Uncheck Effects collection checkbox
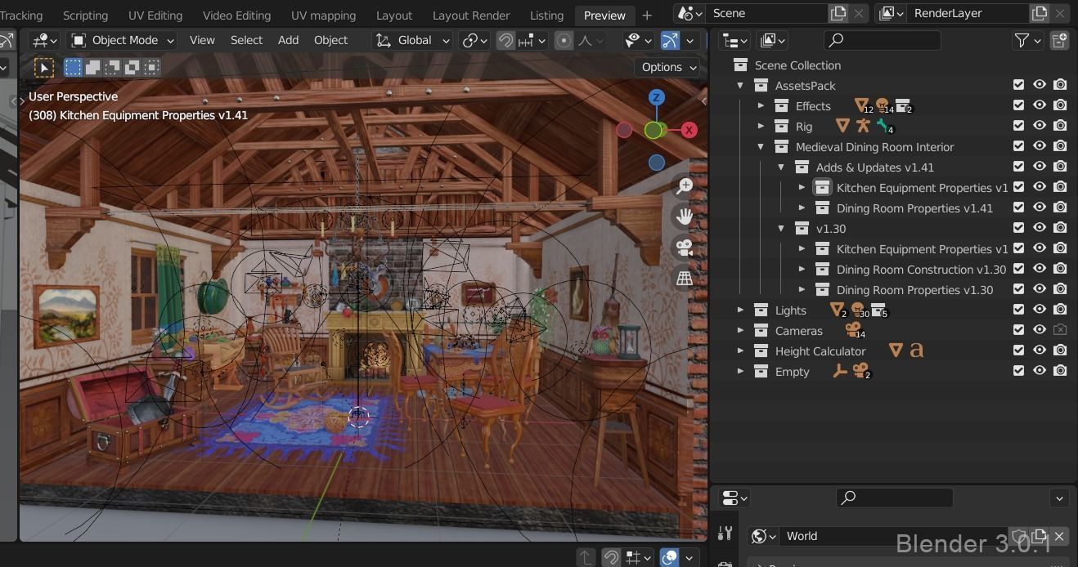Screen dimensions: 1078x567 click(x=1018, y=105)
